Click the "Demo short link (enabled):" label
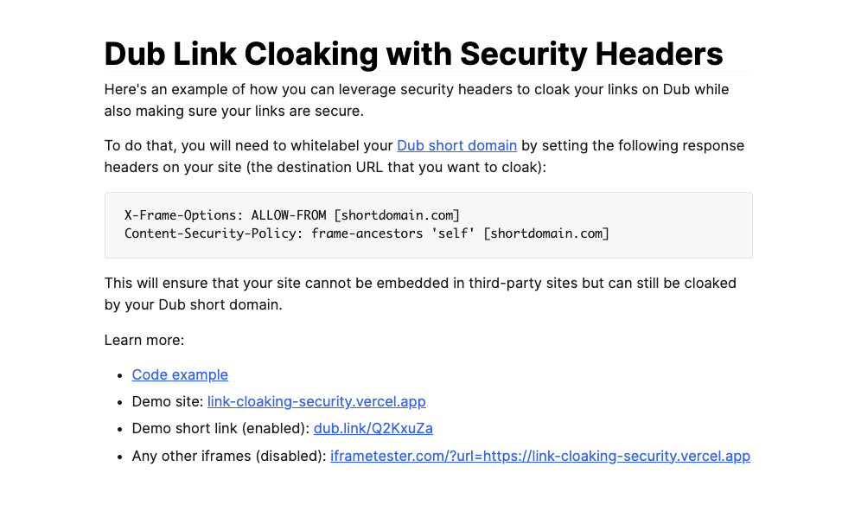 tap(220, 428)
